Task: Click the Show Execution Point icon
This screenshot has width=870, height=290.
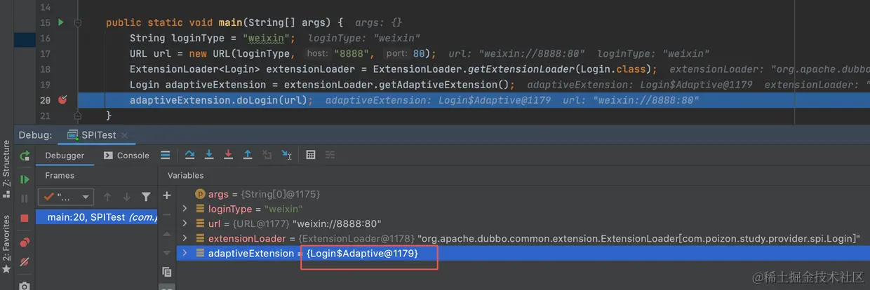Action: (x=165, y=156)
